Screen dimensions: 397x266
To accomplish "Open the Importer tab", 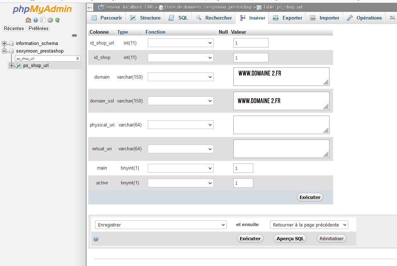I will 324,18.
